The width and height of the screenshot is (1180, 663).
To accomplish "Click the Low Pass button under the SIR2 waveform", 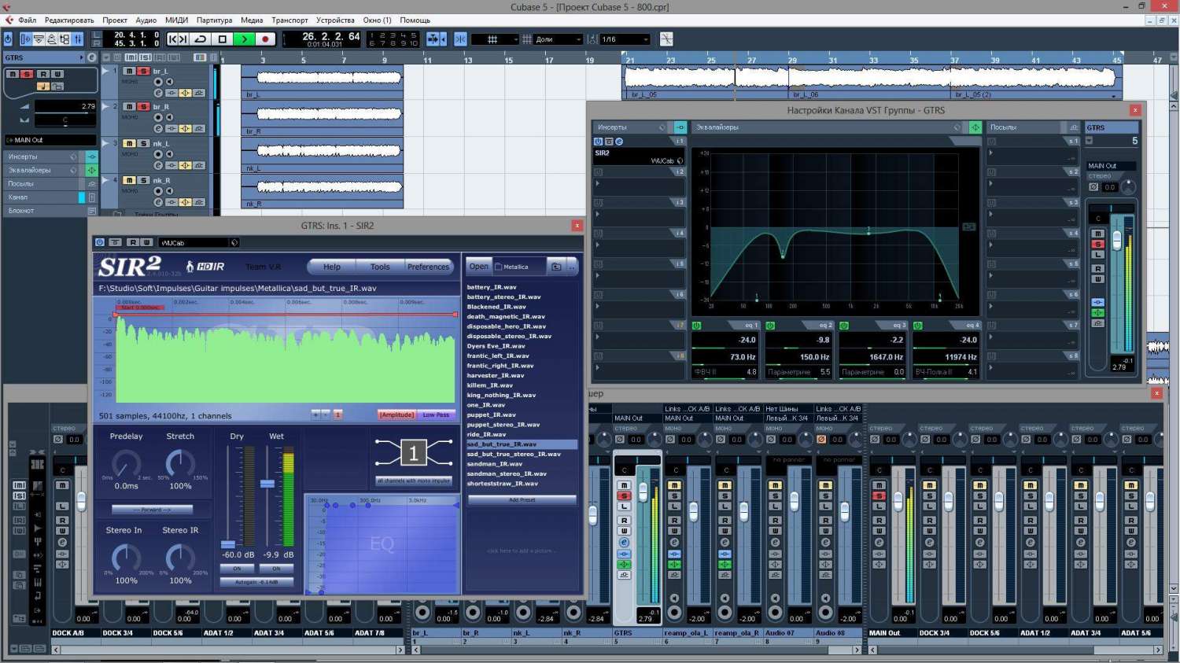I will pyautogui.click(x=436, y=414).
